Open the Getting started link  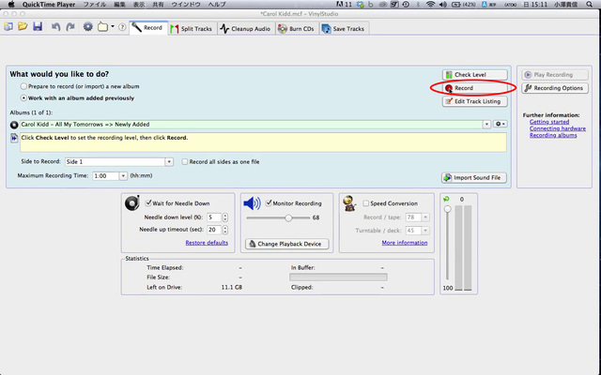tap(550, 122)
